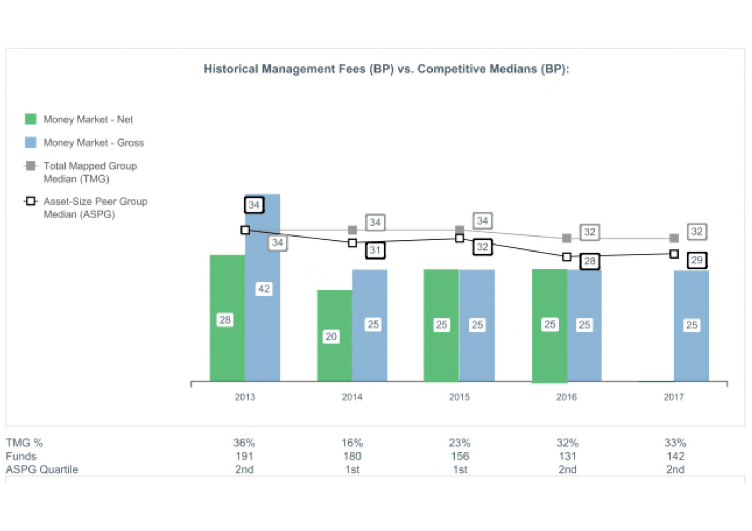752x531 pixels.
Task: Click the 2015 x-axis year label
Action: pos(459,397)
